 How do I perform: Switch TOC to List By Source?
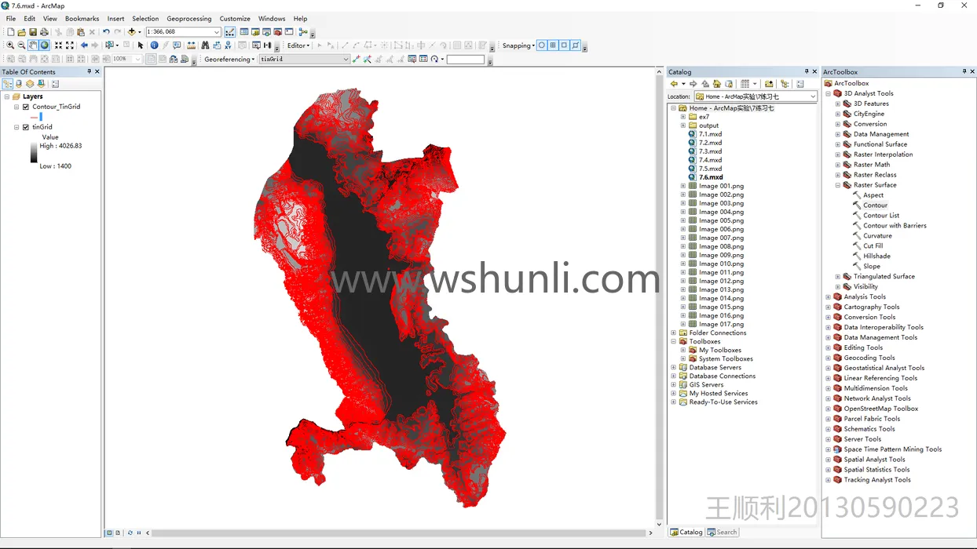pyautogui.click(x=18, y=83)
